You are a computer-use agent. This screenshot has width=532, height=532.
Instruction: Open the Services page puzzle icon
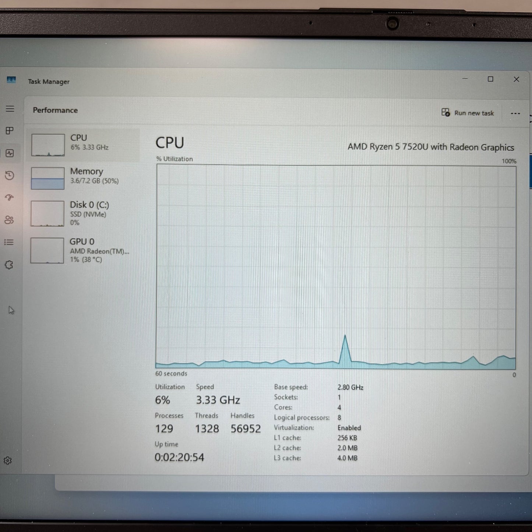(x=9, y=265)
